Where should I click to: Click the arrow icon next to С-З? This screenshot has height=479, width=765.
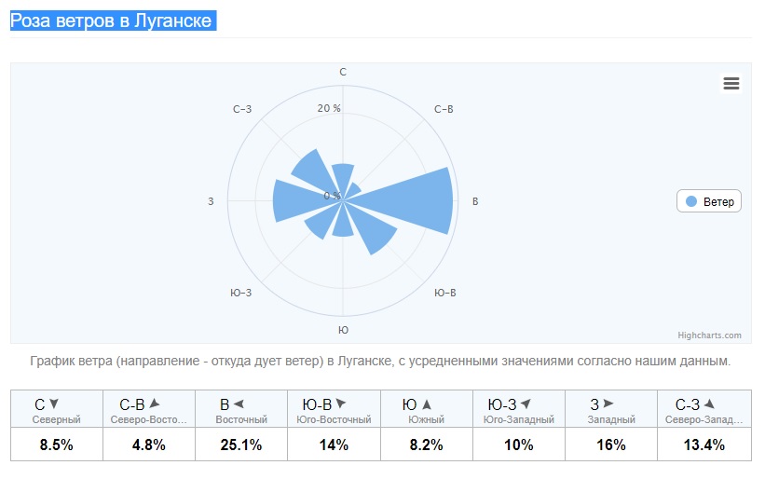(x=709, y=404)
